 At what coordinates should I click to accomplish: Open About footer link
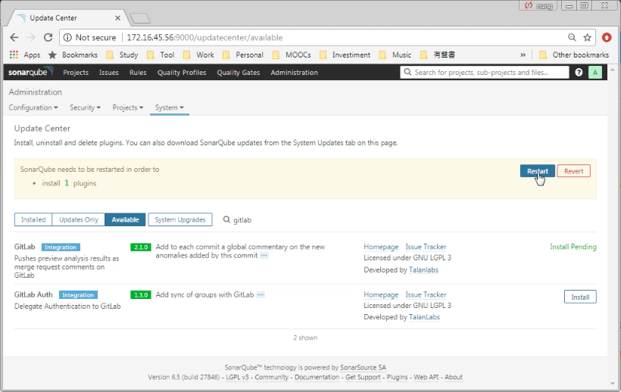point(454,377)
